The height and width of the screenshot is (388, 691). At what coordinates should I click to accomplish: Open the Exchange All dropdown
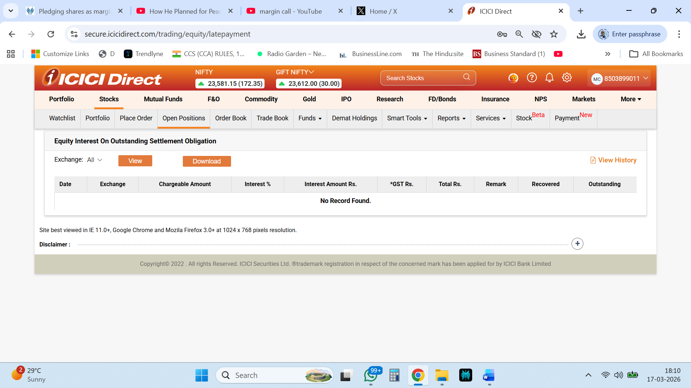tap(95, 160)
